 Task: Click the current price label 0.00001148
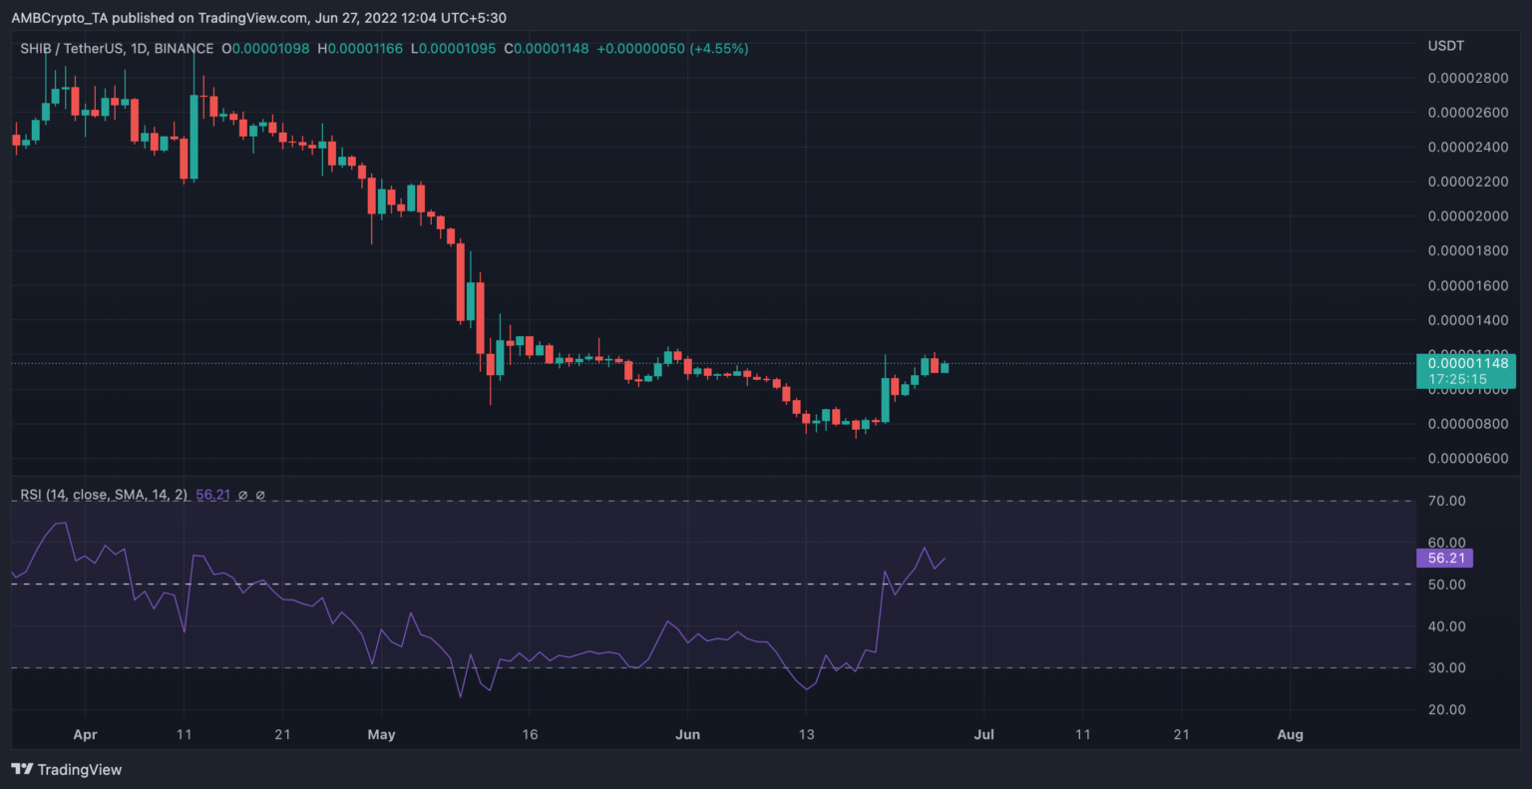click(1467, 363)
